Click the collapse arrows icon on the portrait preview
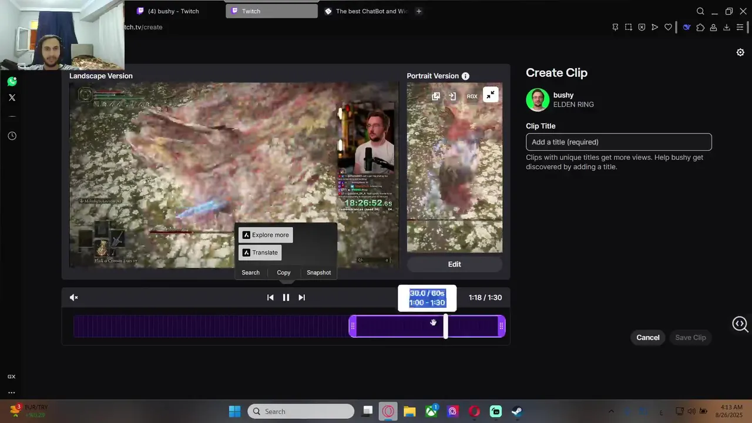Screen dimensions: 752x423 pyautogui.click(x=491, y=95)
